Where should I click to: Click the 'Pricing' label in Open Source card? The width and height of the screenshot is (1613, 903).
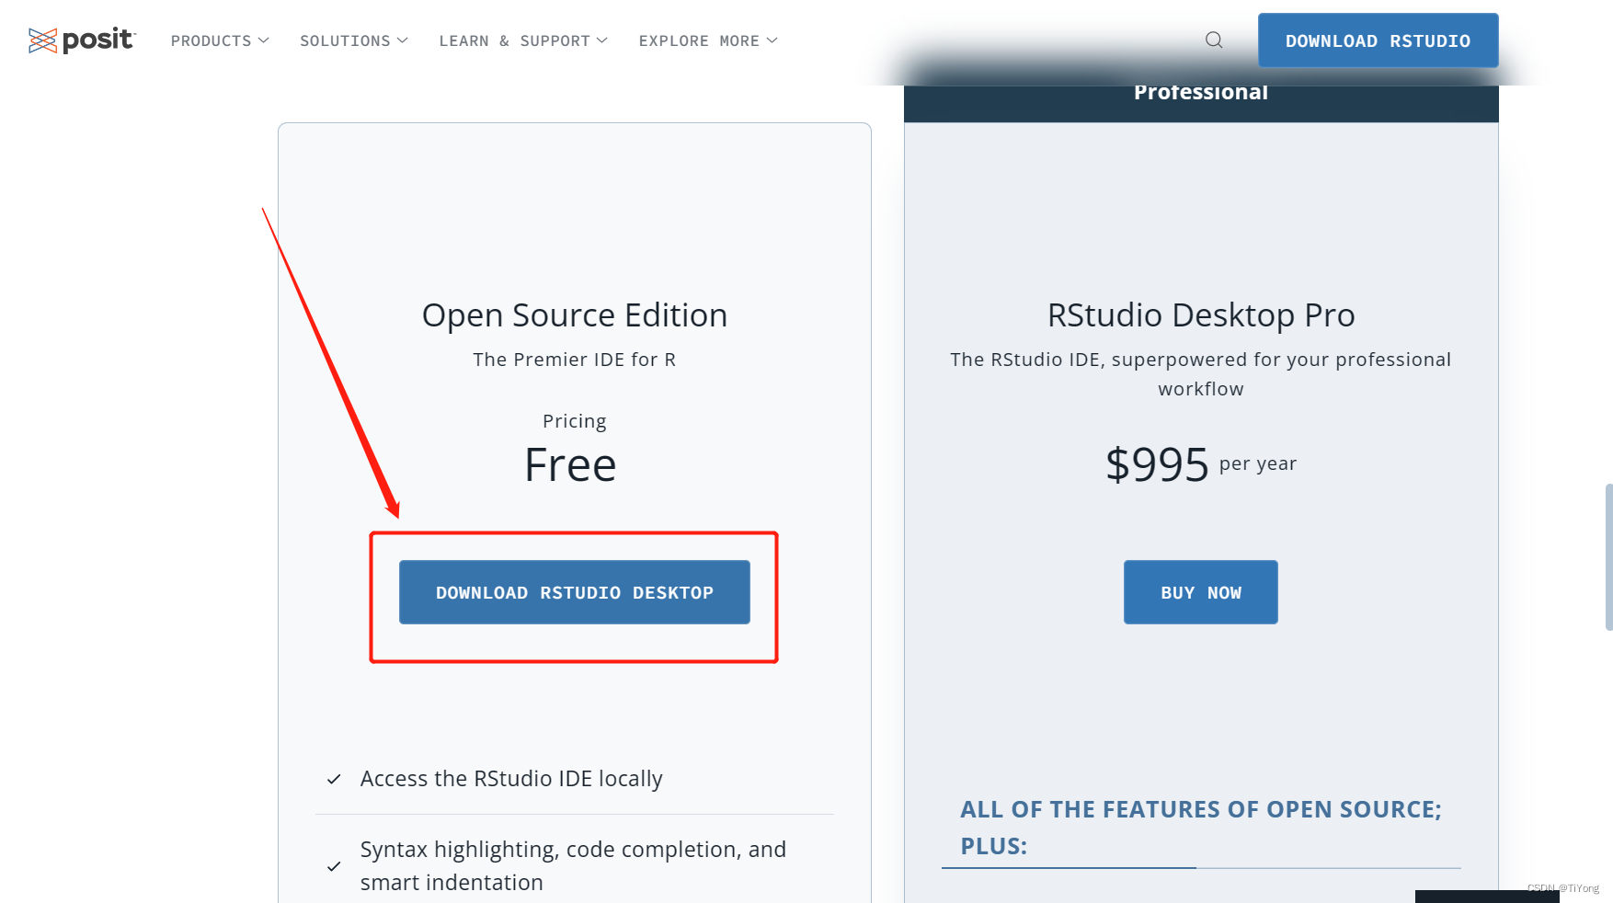[x=575, y=421]
